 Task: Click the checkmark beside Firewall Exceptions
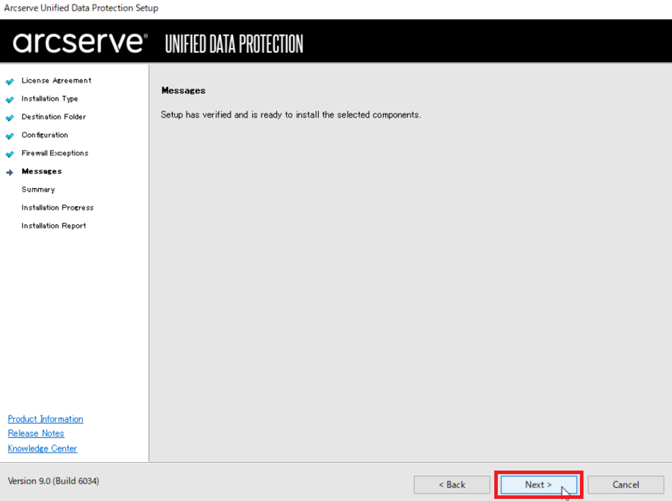(10, 154)
